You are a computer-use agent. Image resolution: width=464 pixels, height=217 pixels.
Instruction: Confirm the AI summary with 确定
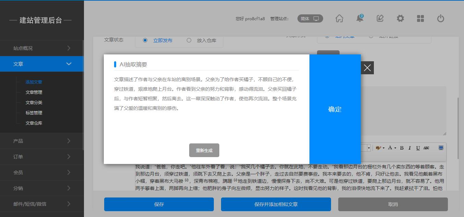335,109
